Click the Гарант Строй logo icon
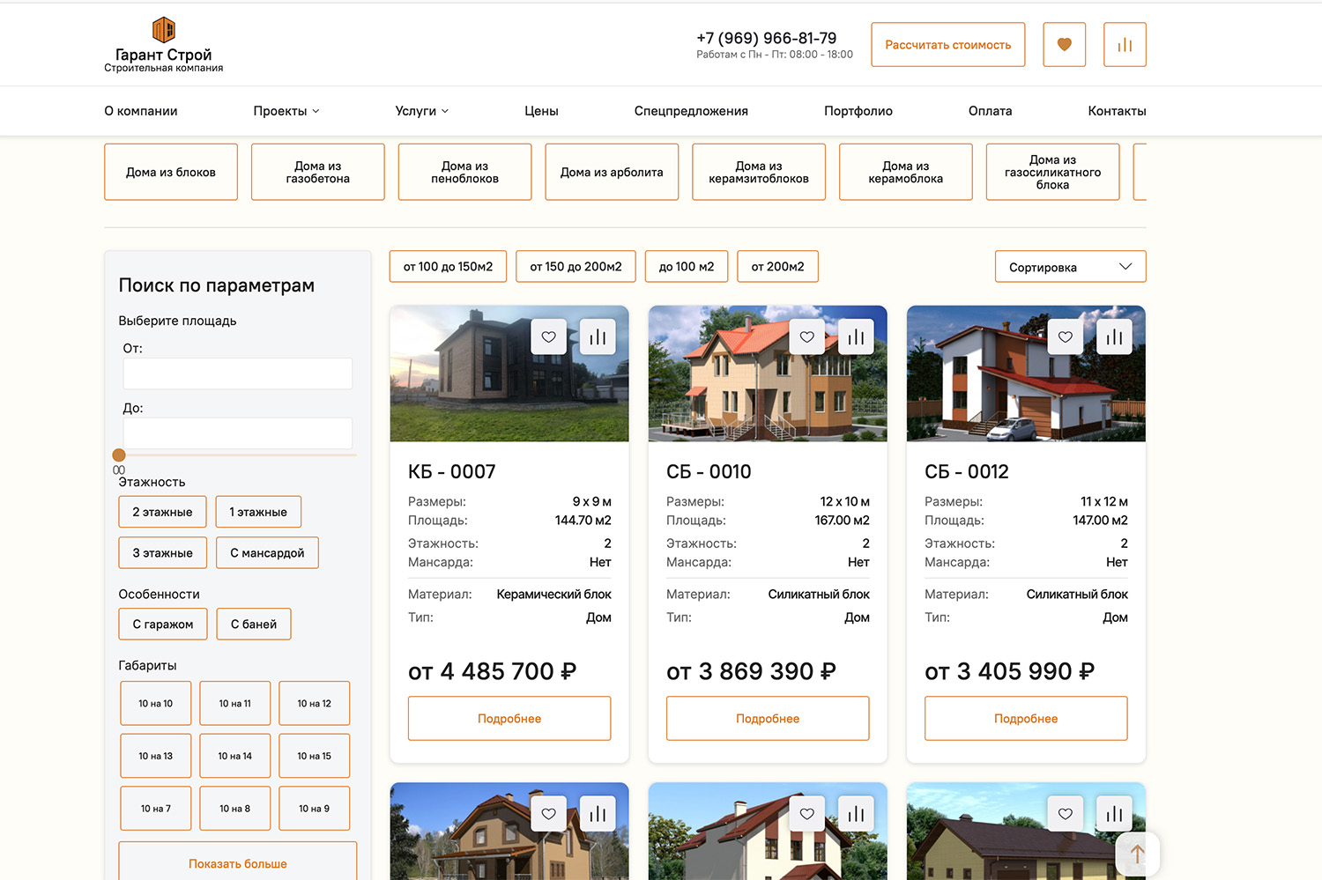This screenshot has width=1322, height=880. [164, 30]
